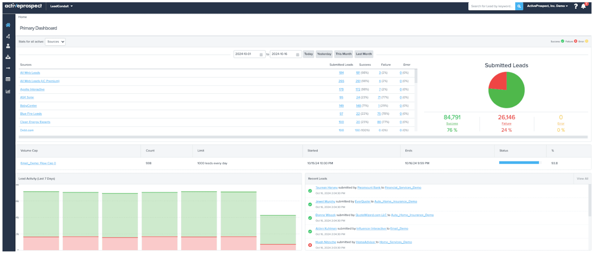Open the BabyCenter source
This screenshot has height=257, width=594.
pos(28,106)
